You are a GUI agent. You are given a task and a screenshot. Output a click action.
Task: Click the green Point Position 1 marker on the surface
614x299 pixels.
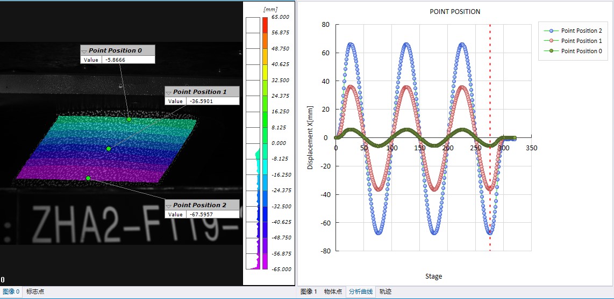pos(109,149)
